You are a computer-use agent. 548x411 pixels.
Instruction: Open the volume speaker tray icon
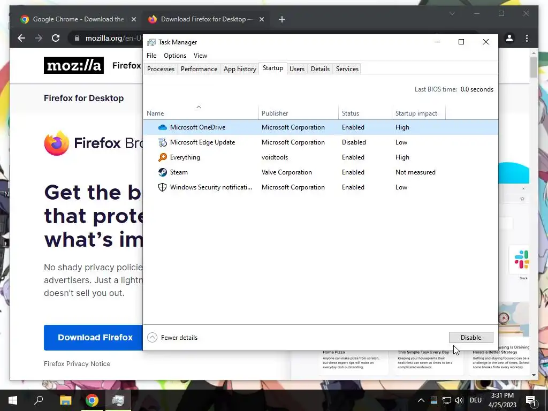(459, 400)
